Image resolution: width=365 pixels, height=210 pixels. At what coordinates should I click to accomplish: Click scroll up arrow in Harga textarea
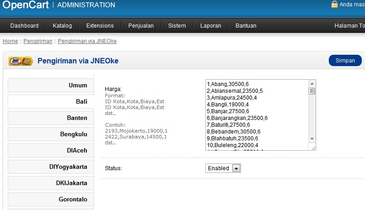pyautogui.click(x=312, y=83)
